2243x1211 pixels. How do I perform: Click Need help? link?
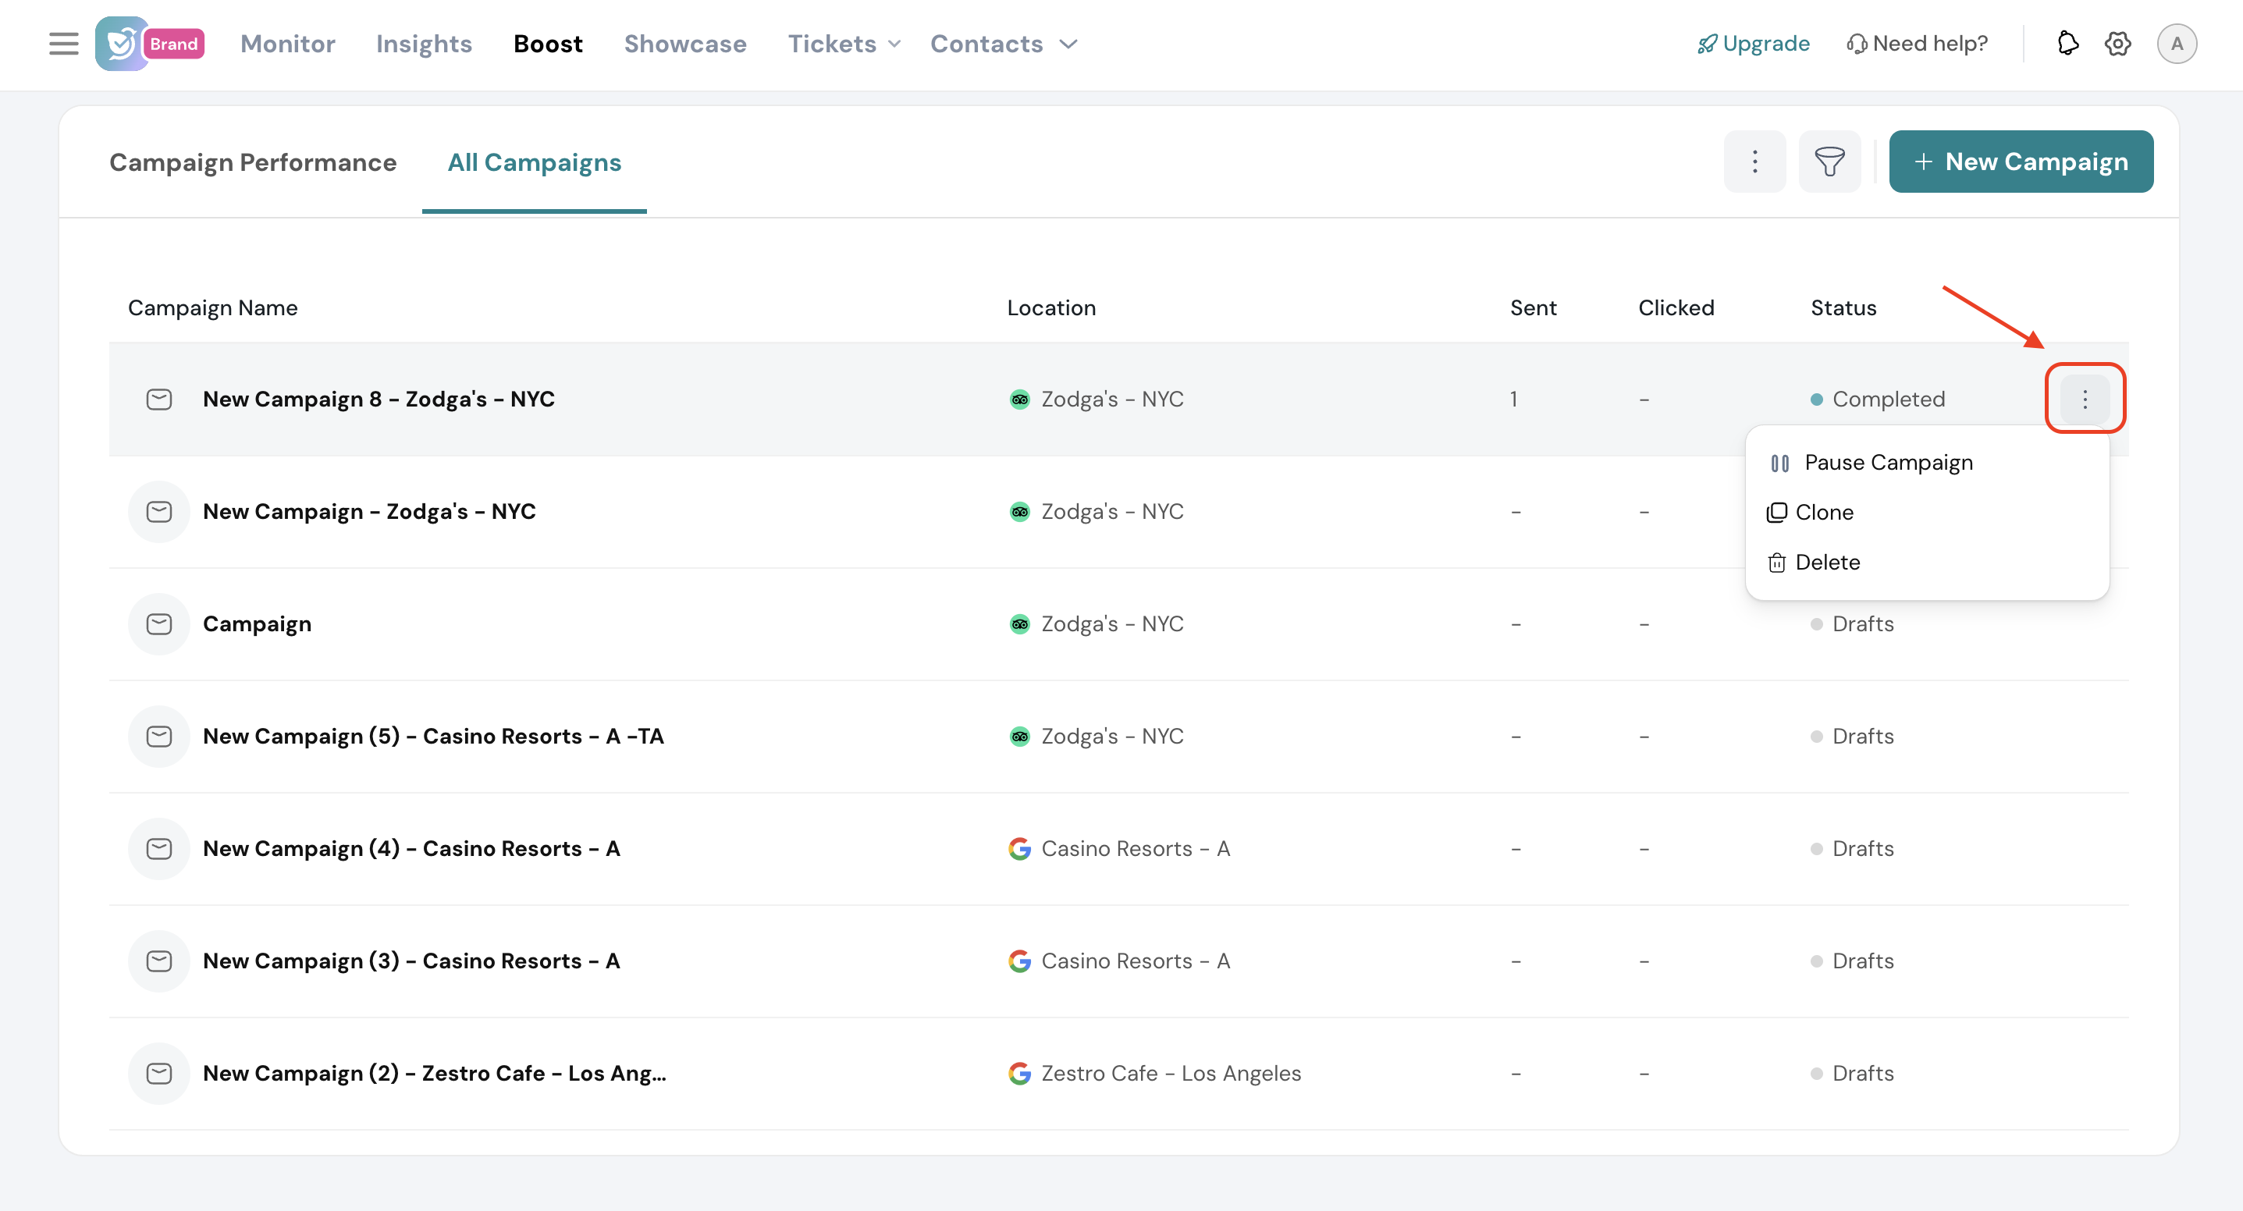tap(1918, 44)
